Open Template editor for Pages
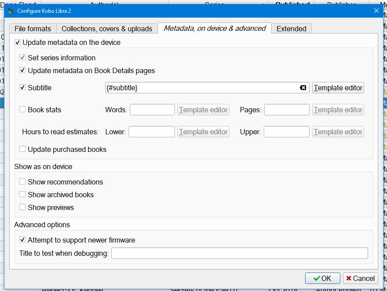The image size is (387, 291). 338,110
